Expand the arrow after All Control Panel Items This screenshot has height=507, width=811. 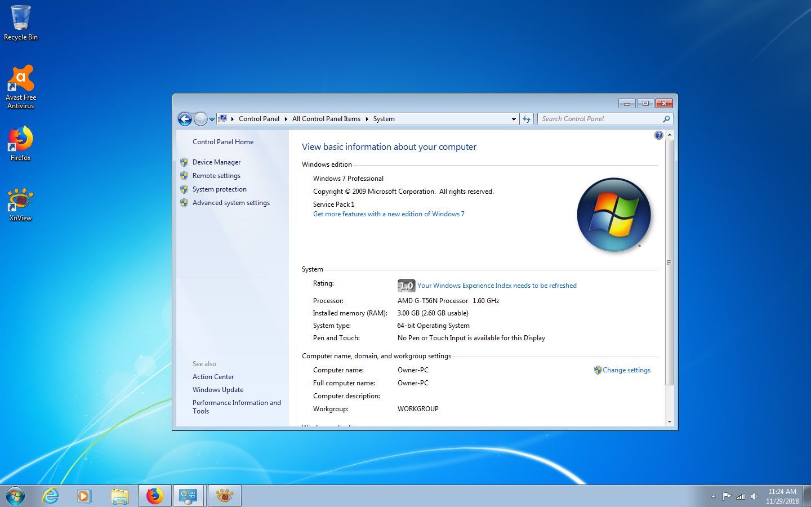point(367,119)
